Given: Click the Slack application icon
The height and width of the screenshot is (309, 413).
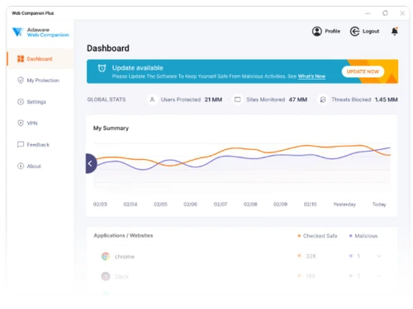Looking at the screenshot, I should 106,276.
